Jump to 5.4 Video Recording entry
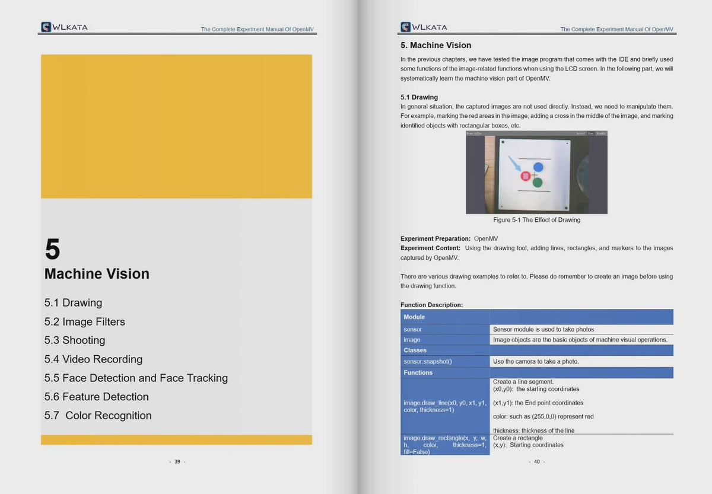The height and width of the screenshot is (494, 712). [x=93, y=359]
